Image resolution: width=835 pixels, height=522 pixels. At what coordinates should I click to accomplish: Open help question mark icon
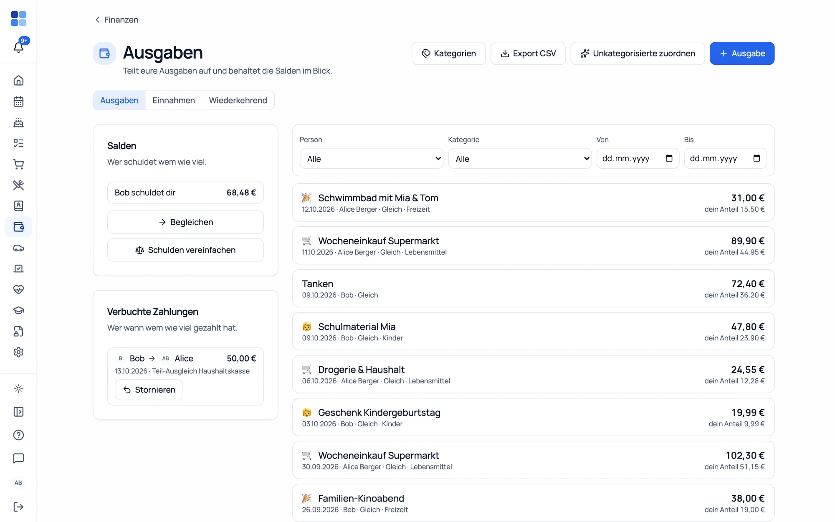click(x=18, y=435)
